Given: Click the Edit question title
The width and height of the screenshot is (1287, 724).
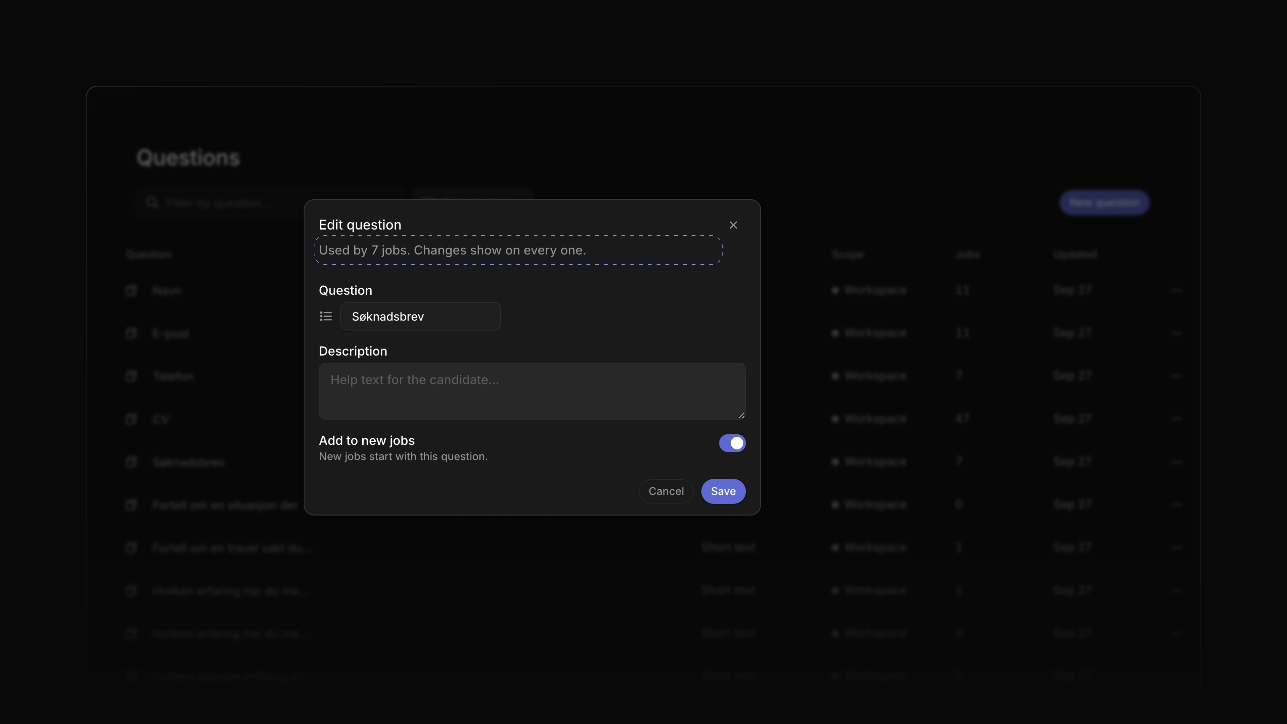Looking at the screenshot, I should tap(360, 225).
